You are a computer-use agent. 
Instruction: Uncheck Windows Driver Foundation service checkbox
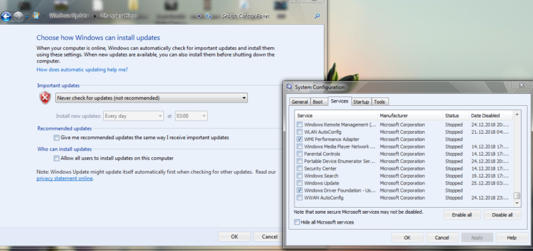(299, 190)
